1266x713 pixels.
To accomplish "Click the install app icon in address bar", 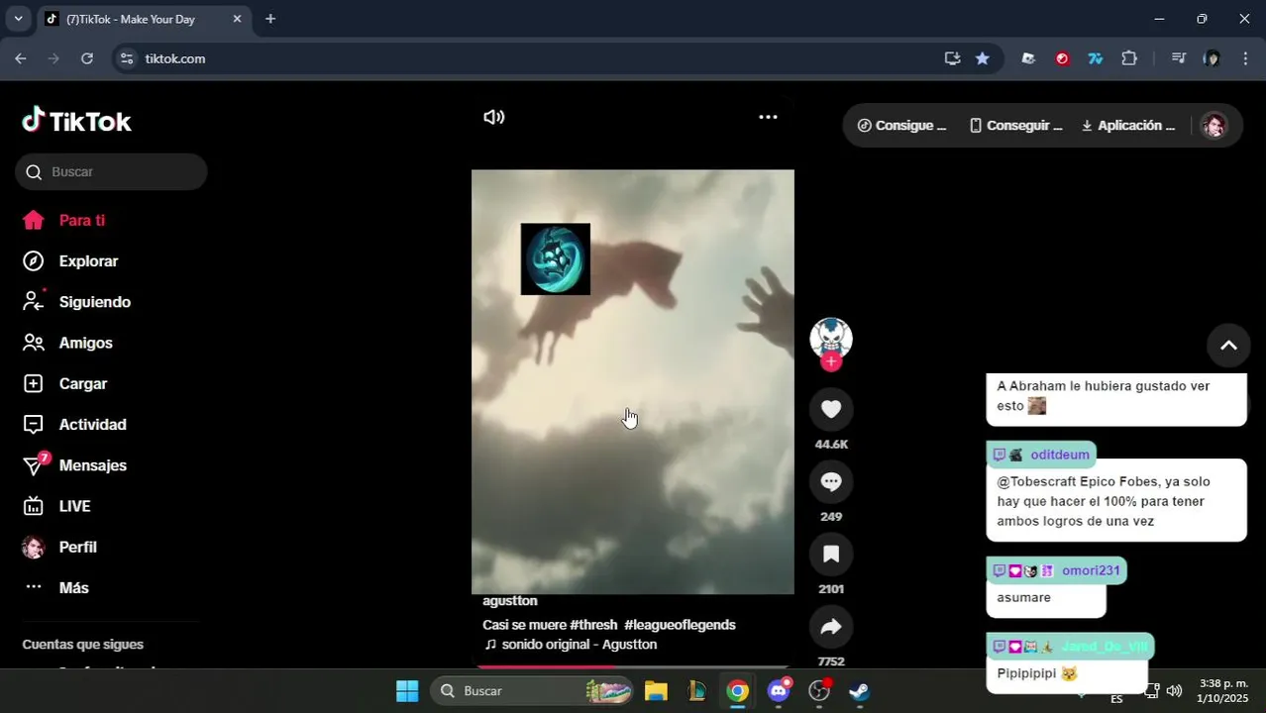I will (x=952, y=58).
